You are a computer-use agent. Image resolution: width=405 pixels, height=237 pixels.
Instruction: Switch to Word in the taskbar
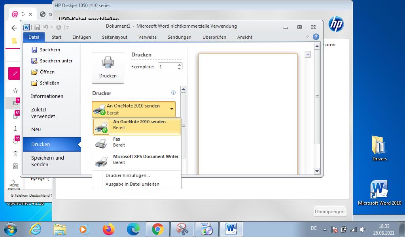pos(231,229)
